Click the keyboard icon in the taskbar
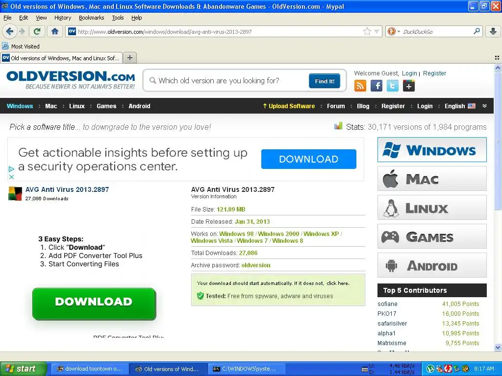Image resolution: width=502 pixels, height=376 pixels. [x=364, y=370]
